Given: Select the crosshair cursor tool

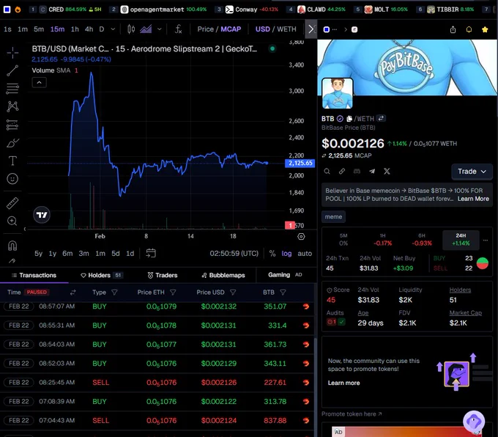Looking at the screenshot, I should 12,53.
